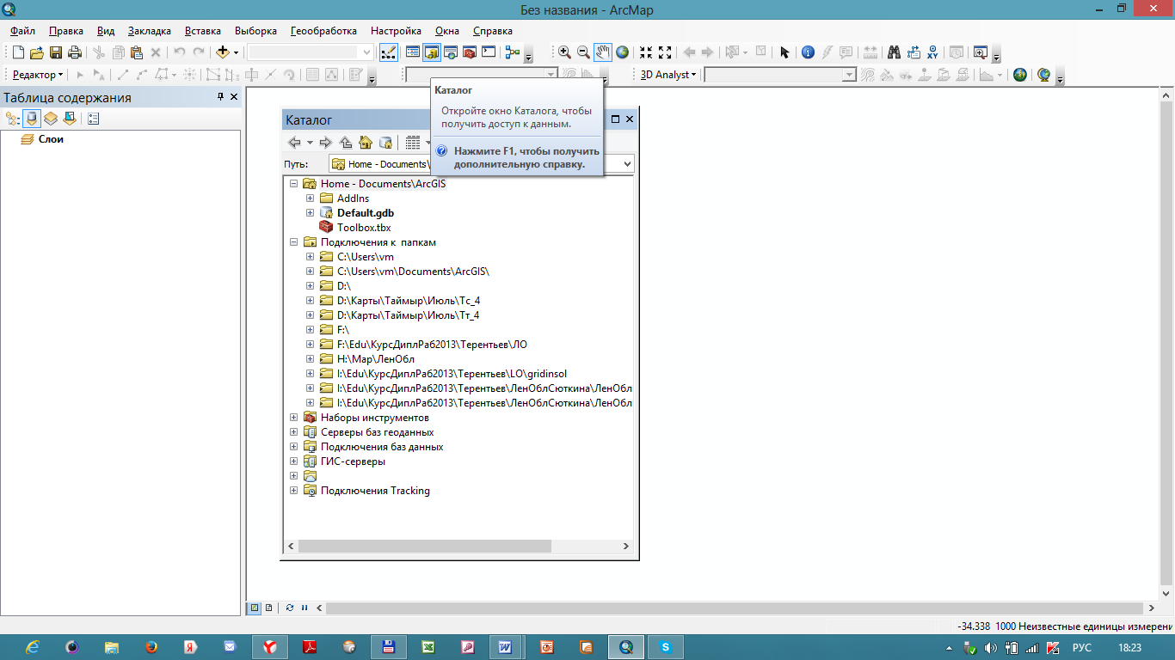Open the Search window icon
The image size is (1175, 660).
coord(451,52)
